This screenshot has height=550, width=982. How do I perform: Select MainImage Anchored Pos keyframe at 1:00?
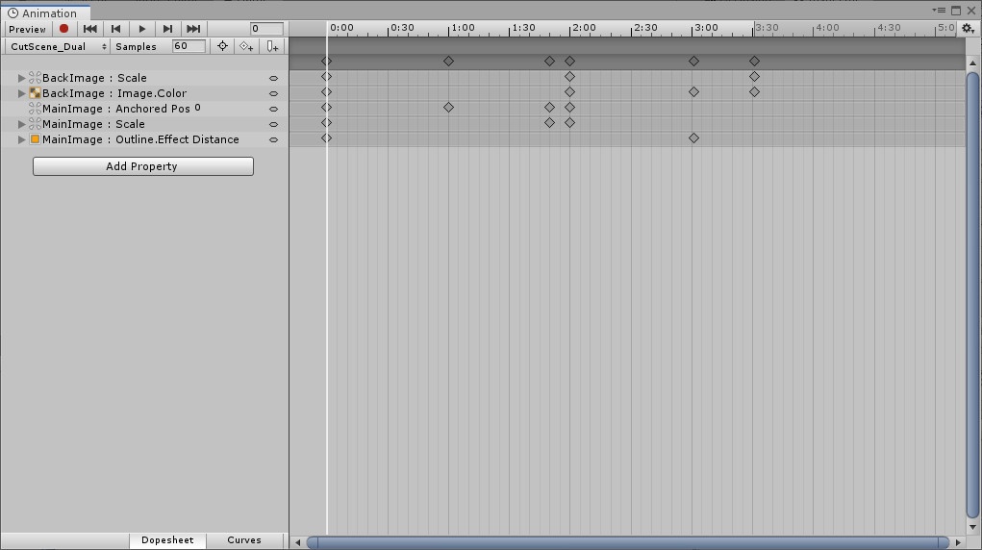pyautogui.click(x=448, y=107)
